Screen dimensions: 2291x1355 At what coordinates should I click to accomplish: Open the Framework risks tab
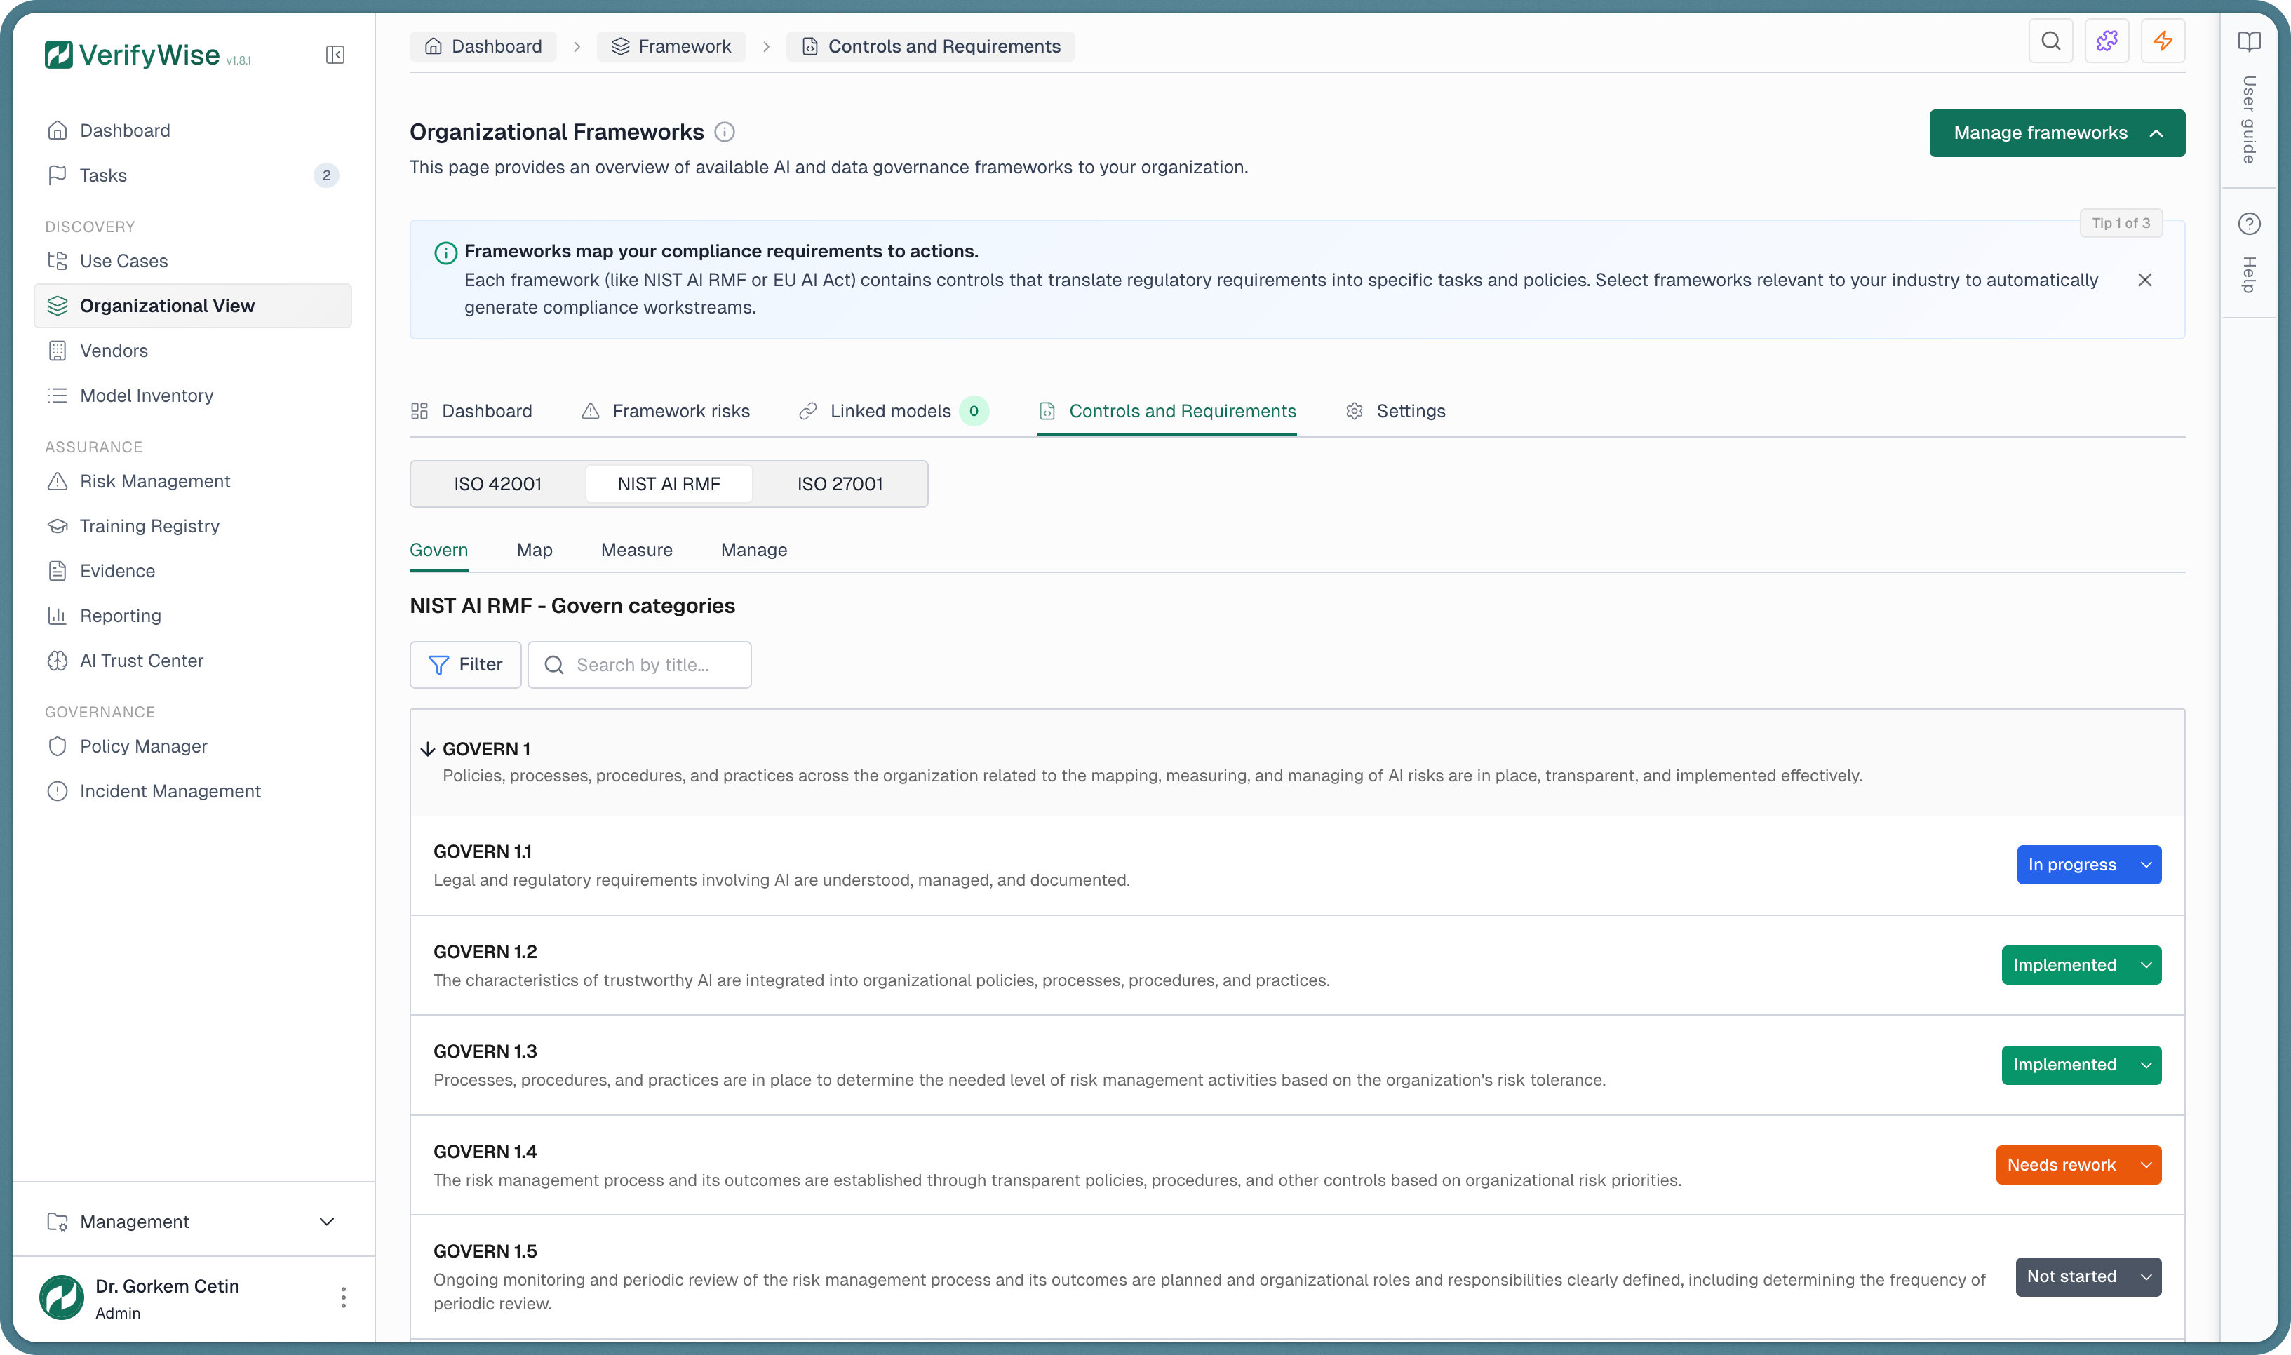[x=680, y=411]
